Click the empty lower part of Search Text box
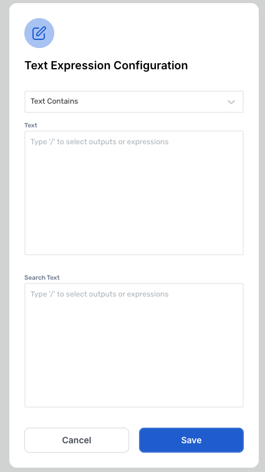265x472 pixels. [x=134, y=370]
